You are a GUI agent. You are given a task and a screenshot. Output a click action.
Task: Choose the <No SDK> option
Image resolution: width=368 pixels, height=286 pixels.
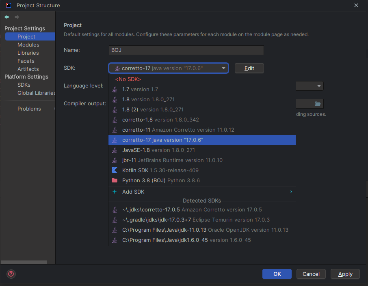202,79
